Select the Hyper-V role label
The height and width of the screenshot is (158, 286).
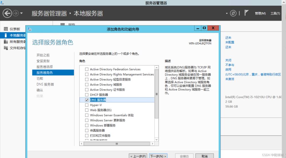(96, 105)
